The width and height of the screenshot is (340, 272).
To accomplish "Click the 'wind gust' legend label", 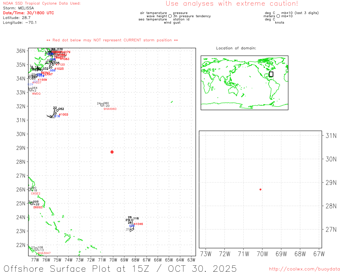I will tap(172, 23).
